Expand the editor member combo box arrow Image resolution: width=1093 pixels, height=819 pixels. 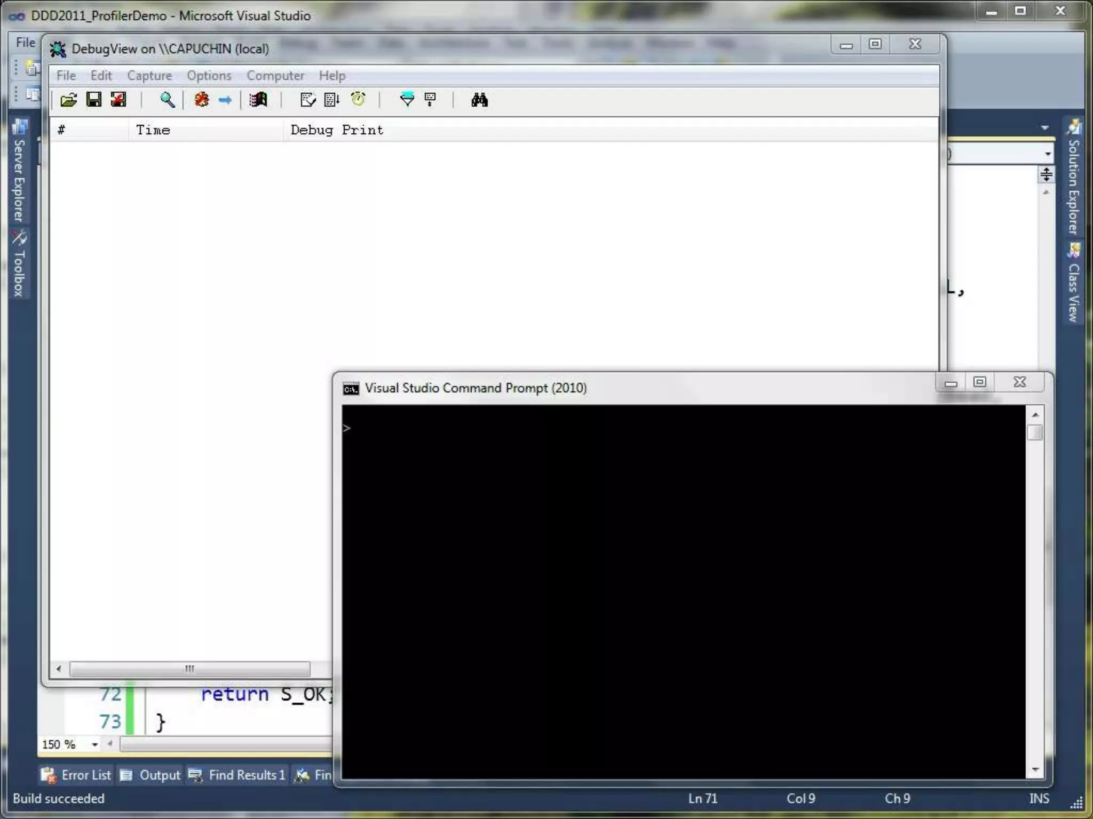(1048, 154)
